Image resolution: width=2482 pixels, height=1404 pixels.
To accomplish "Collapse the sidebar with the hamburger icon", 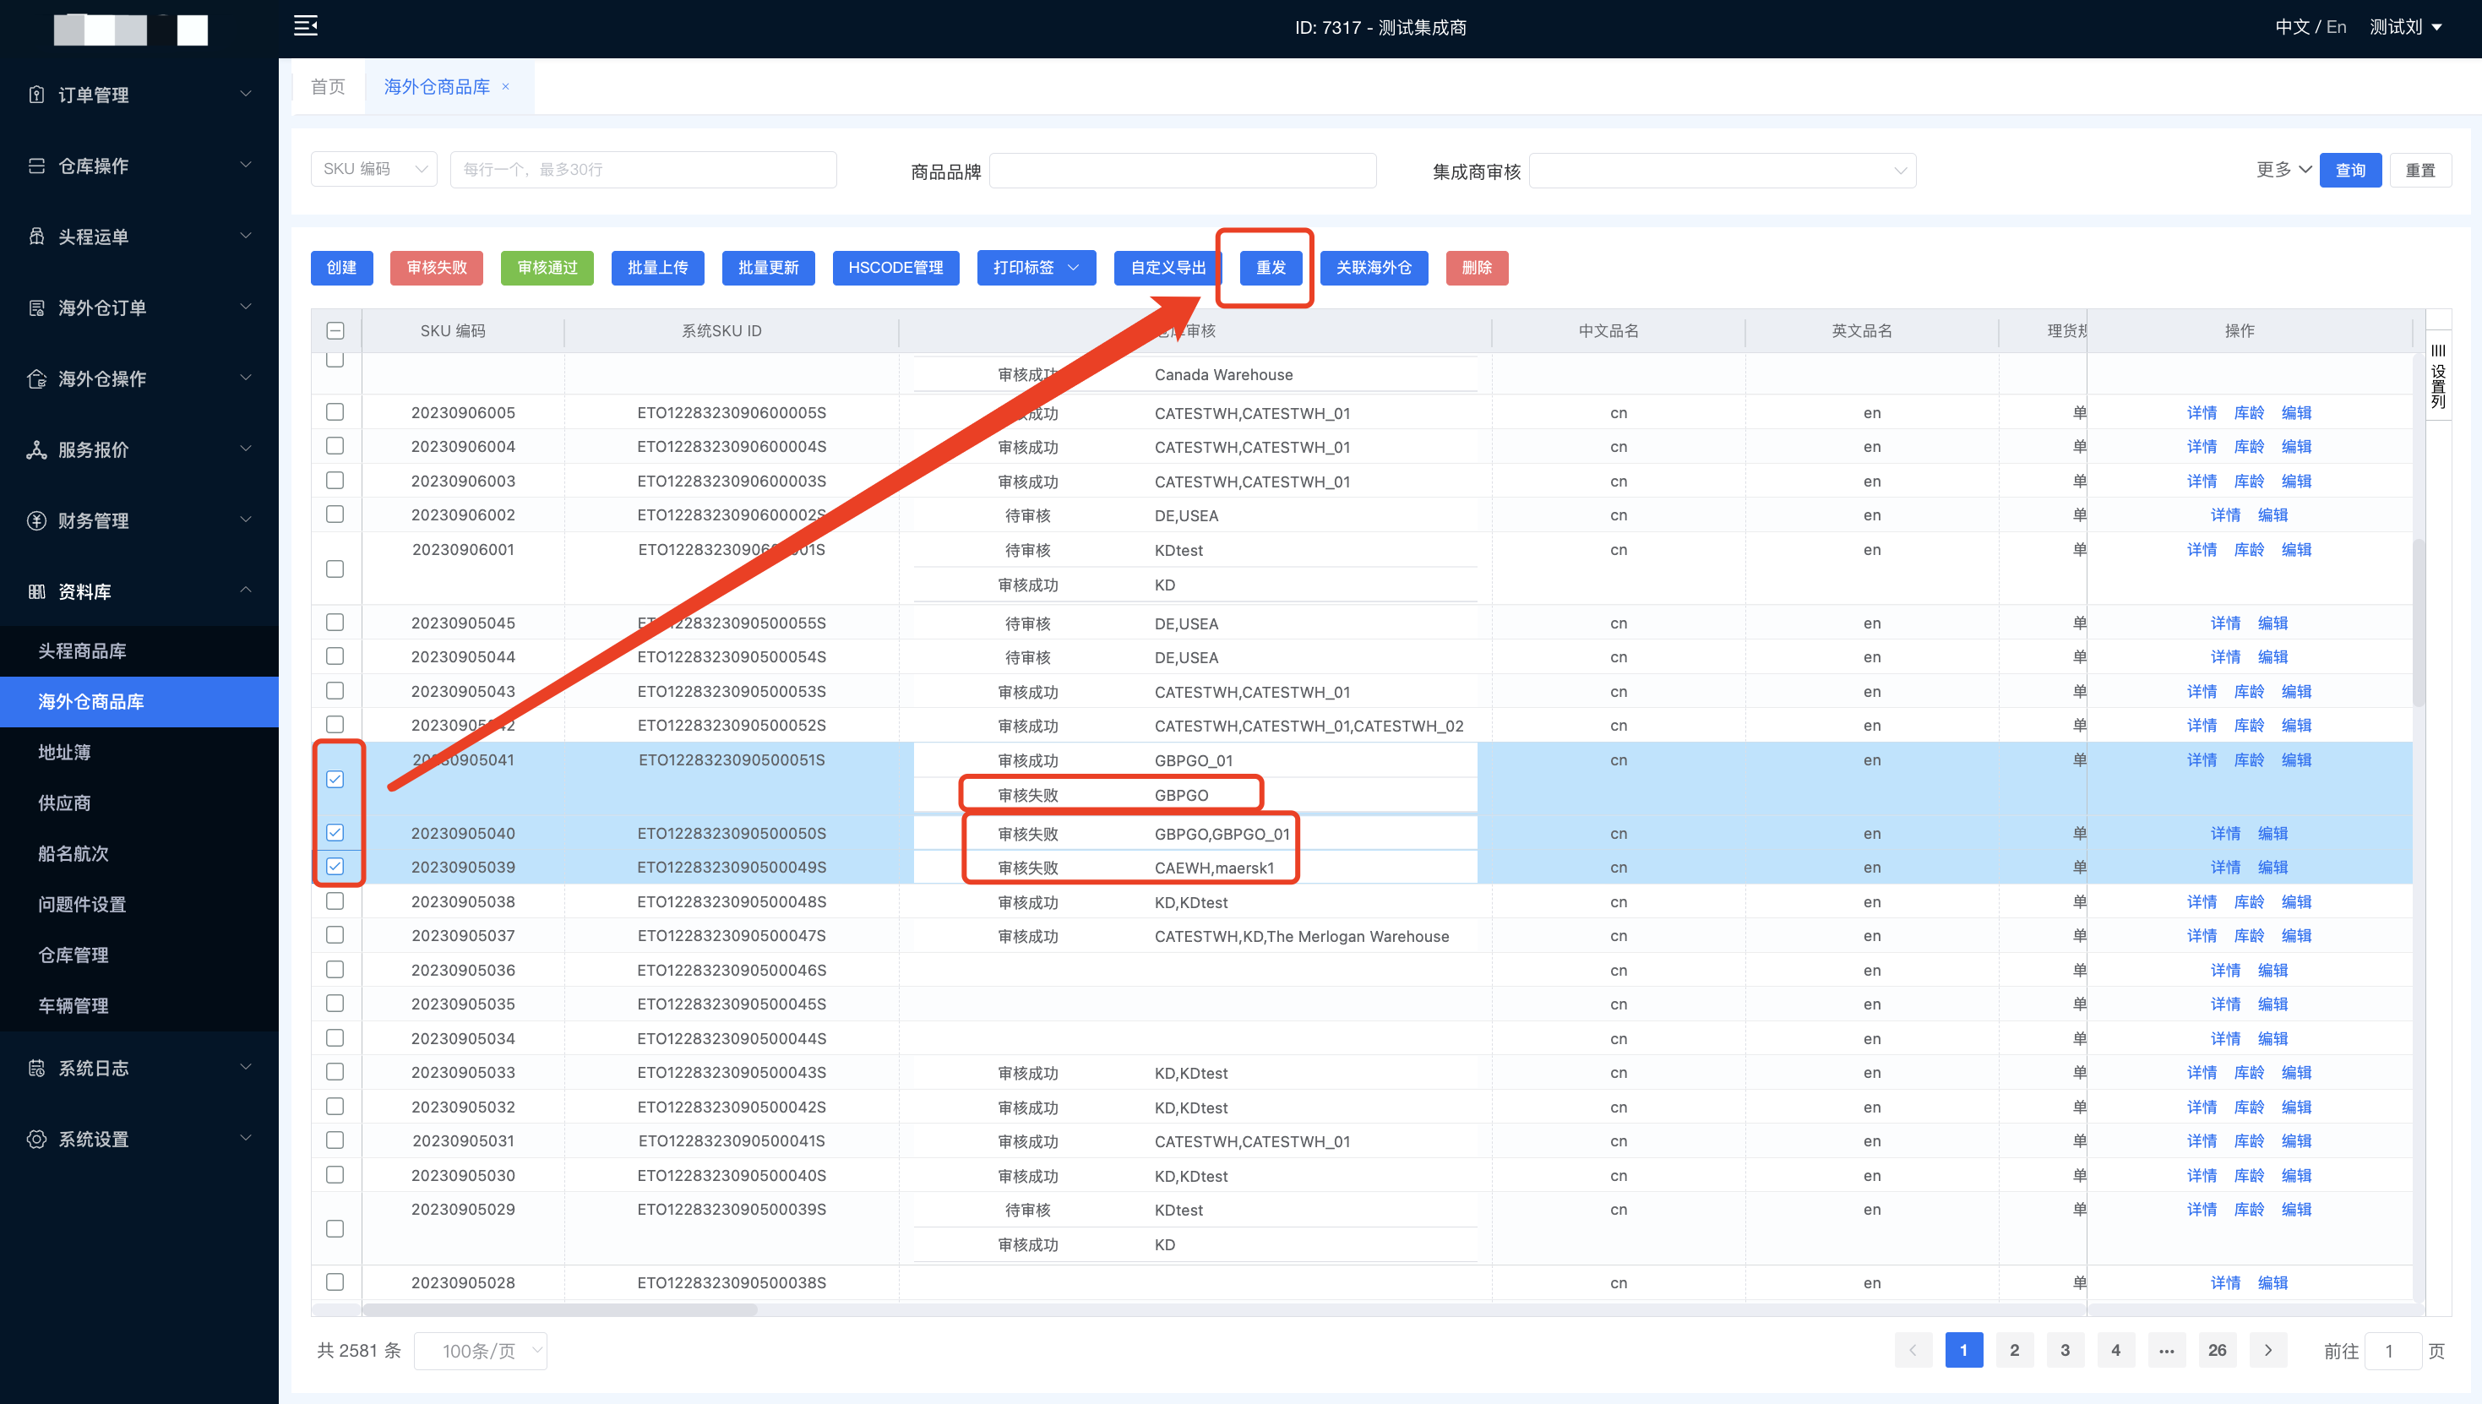I will pyautogui.click(x=306, y=26).
